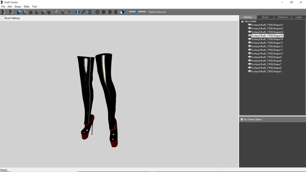
Task: Open the Shape menu
Action: [18, 7]
